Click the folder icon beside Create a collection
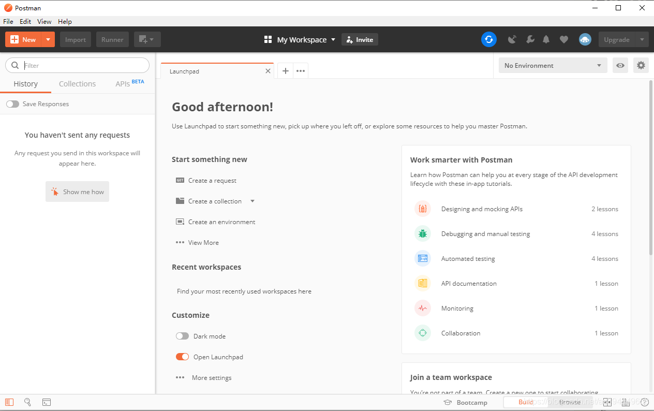 180,201
